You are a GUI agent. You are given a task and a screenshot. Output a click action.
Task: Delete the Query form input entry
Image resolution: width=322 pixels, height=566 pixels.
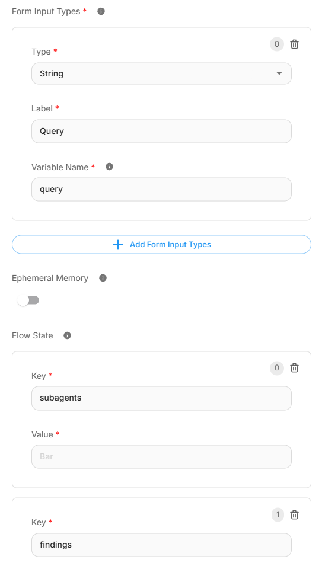click(x=295, y=44)
